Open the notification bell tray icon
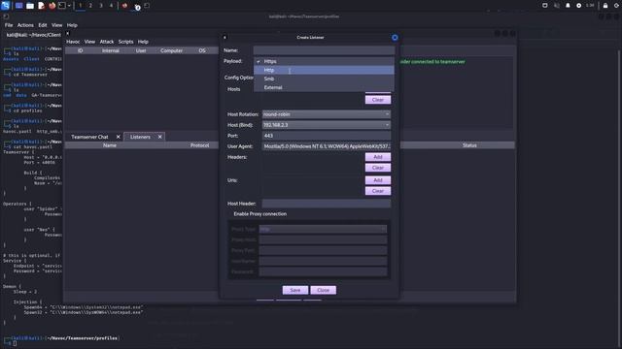This screenshot has height=349, width=622. click(568, 6)
